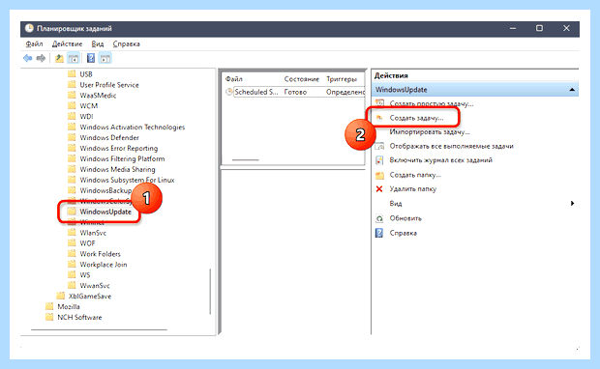Image resolution: width=600 pixels, height=369 pixels.
Task: Select Создать папку... action
Action: click(415, 175)
